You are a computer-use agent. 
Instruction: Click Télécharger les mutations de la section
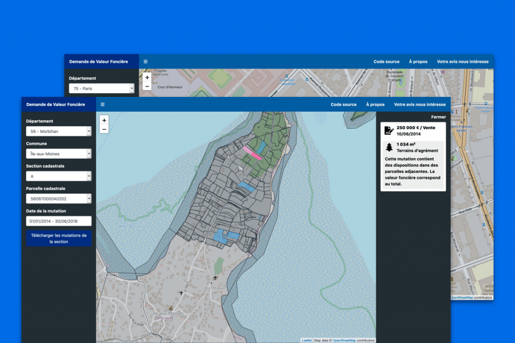pos(59,239)
